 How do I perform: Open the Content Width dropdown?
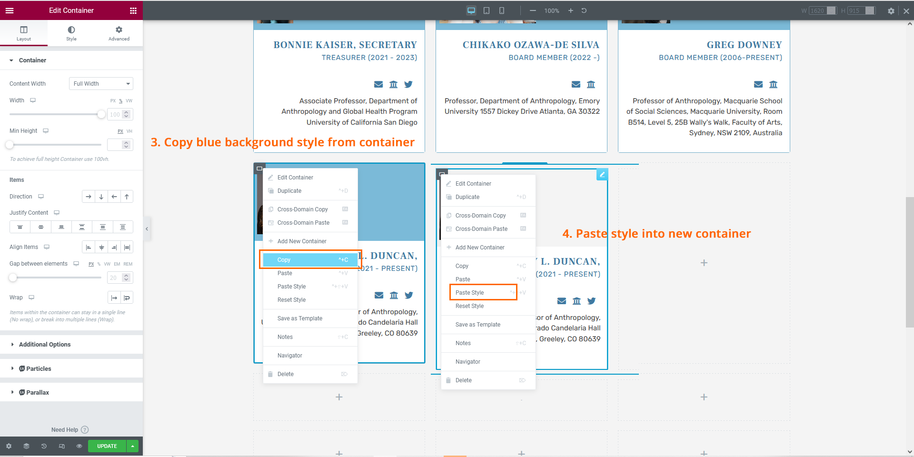tap(101, 84)
